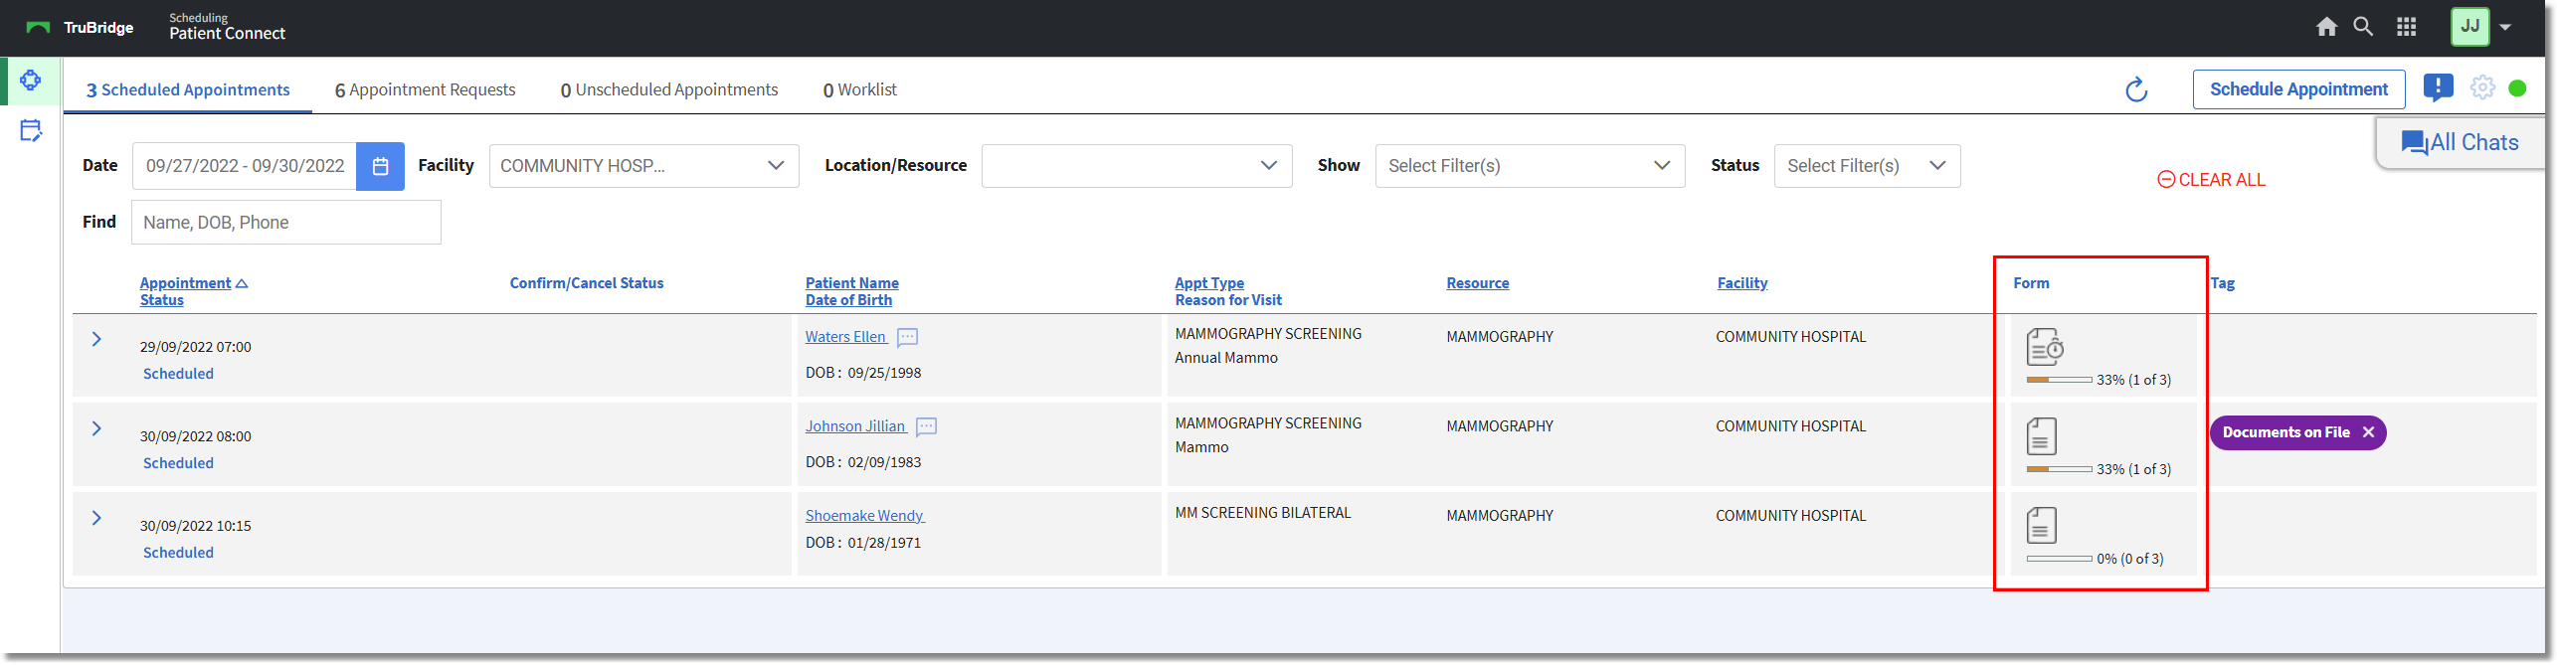
Task: Click the Form column header
Action: [2031, 283]
